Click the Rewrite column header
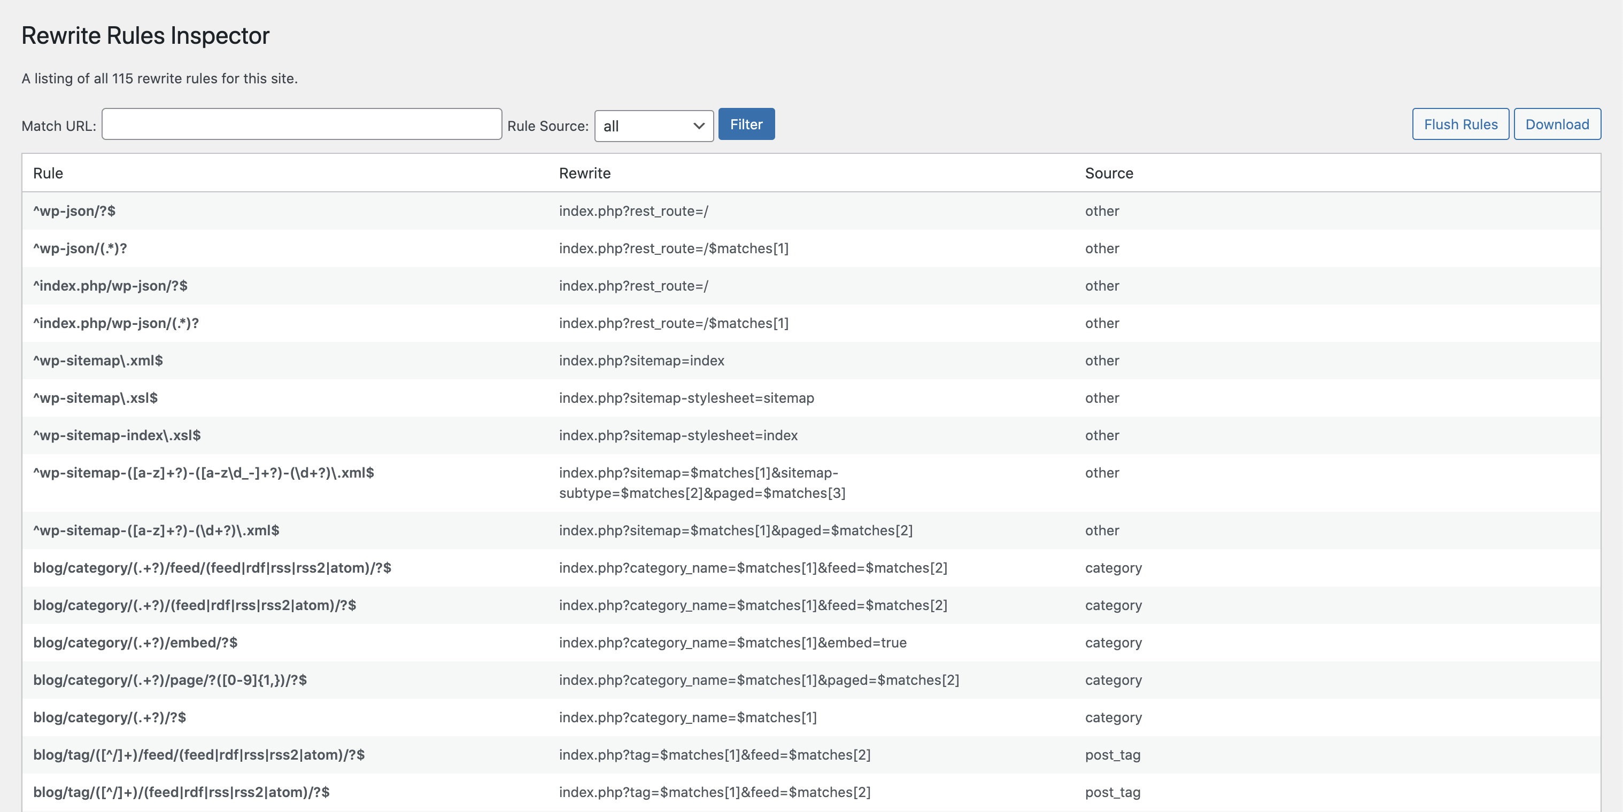The width and height of the screenshot is (1623, 812). tap(584, 173)
